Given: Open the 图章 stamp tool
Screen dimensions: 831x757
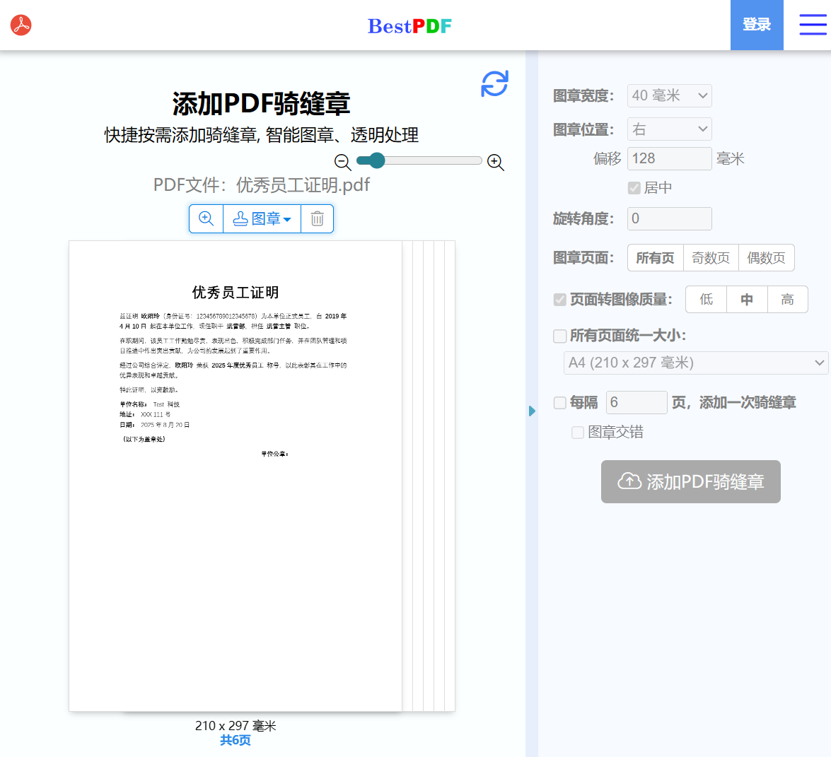Looking at the screenshot, I should coord(261,218).
